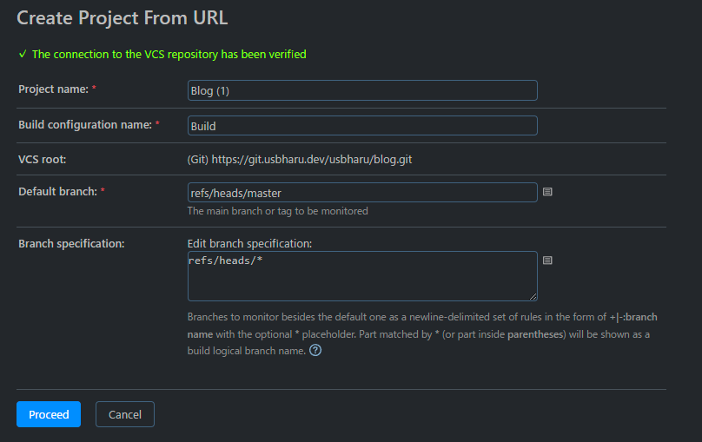Open parameter list icon beside Default branch field
This screenshot has height=442, width=702.
click(x=547, y=192)
